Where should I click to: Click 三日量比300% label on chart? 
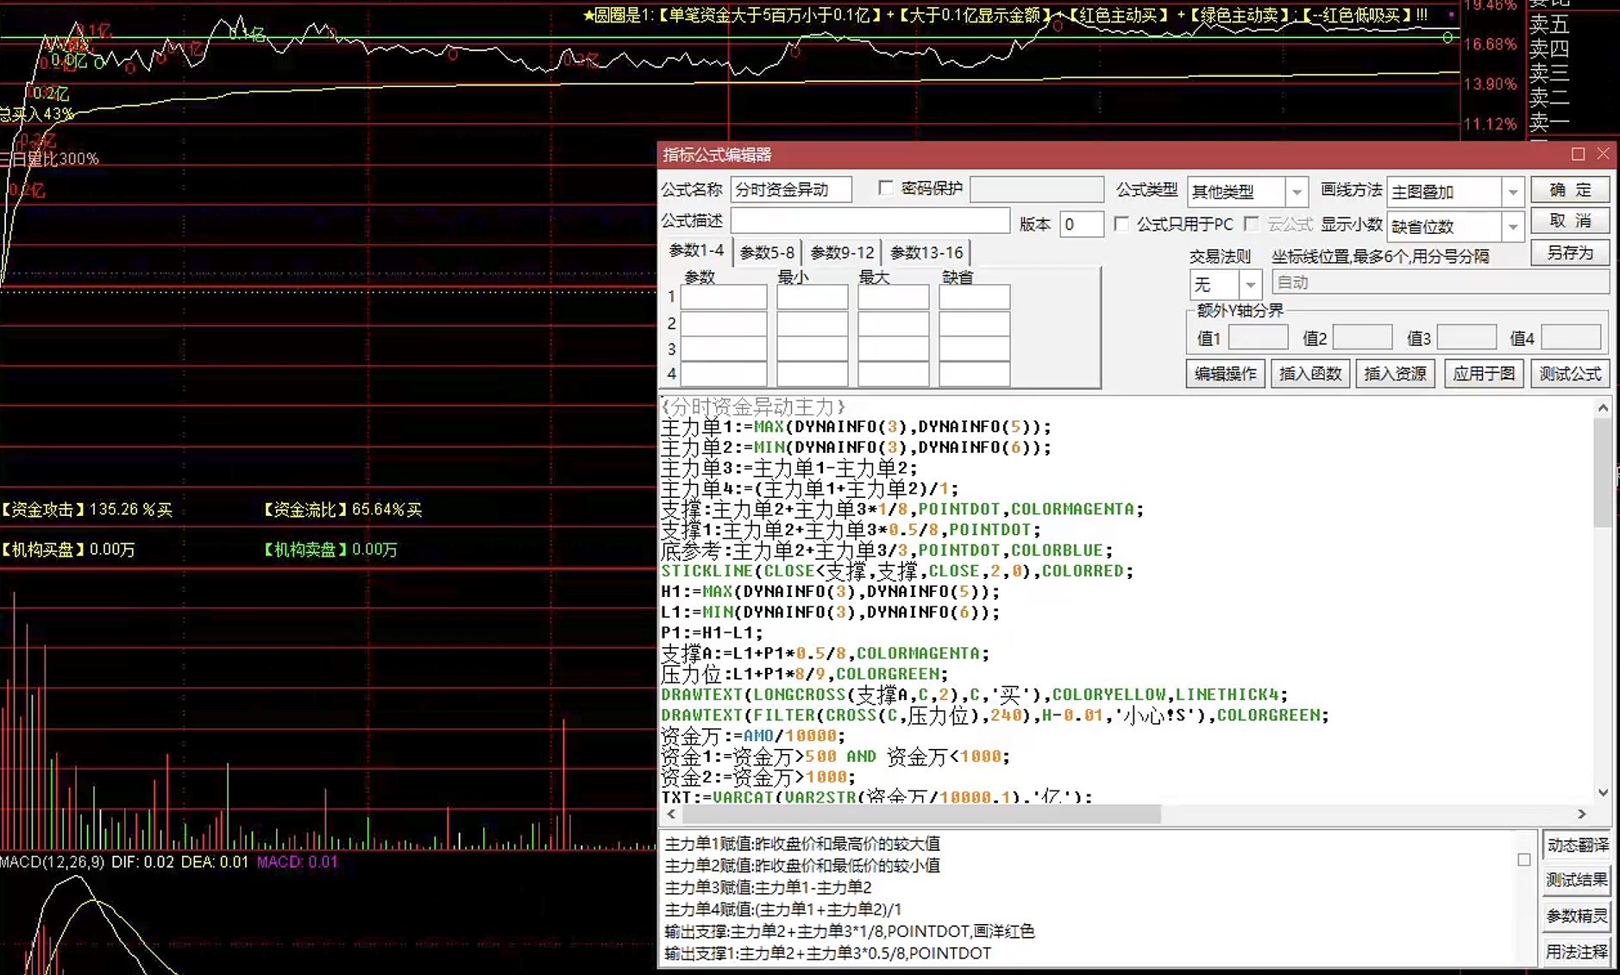point(49,159)
